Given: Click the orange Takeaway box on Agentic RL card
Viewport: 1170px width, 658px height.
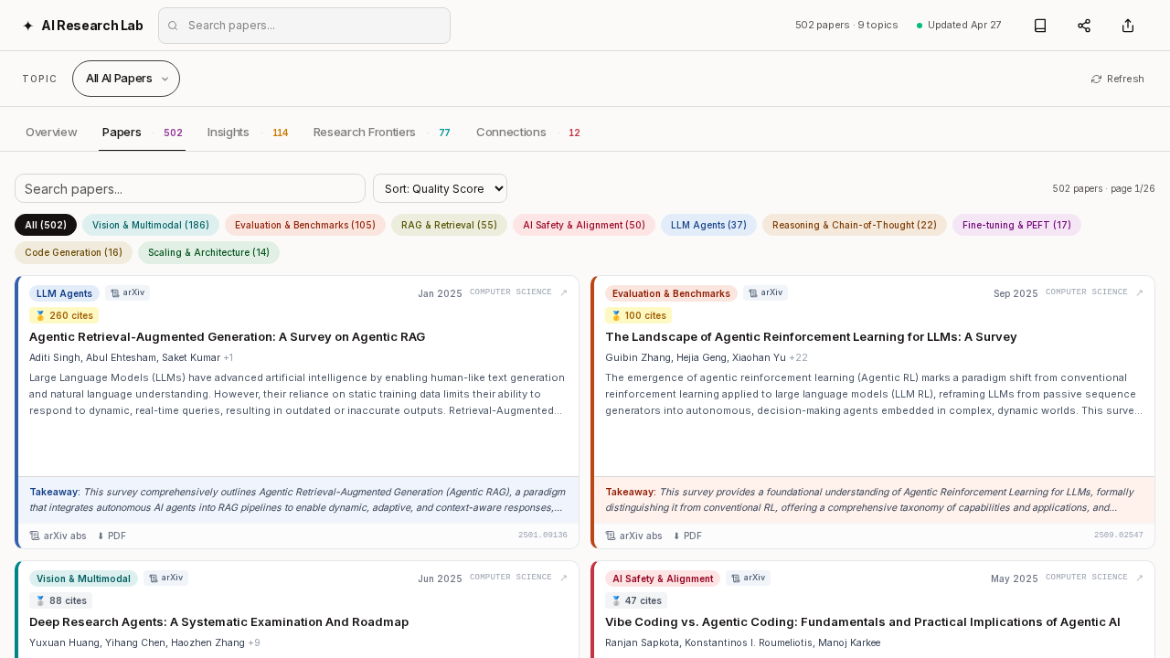Looking at the screenshot, I should coord(875,500).
